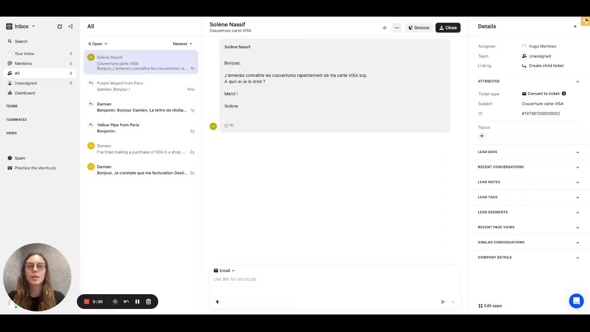Click the reply arrow on Purple Moped conversation

[91, 83]
